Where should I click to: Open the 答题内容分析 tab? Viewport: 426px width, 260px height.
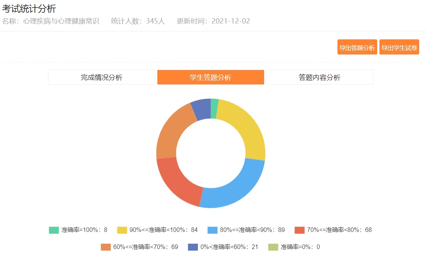319,77
